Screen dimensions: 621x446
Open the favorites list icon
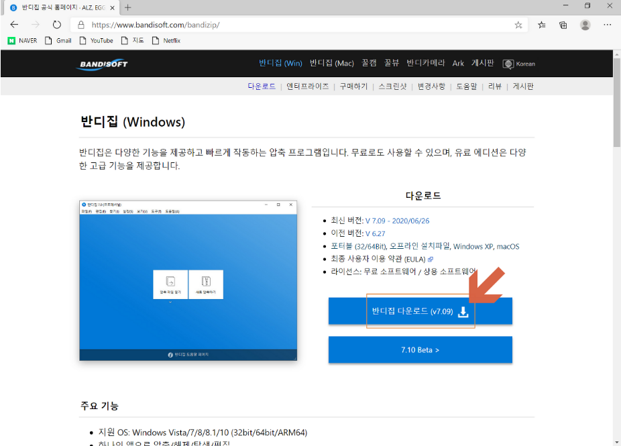coord(541,25)
